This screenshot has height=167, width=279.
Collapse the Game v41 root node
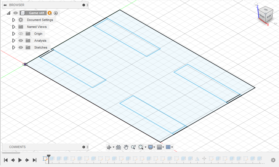coord(8,13)
